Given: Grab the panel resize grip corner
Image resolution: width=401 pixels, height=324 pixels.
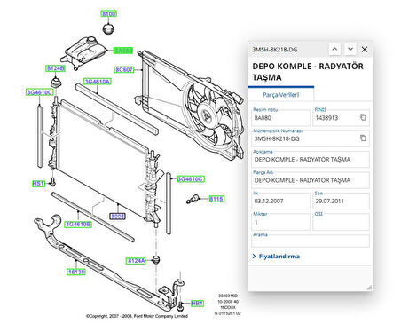Looking at the screenshot, I should tap(369, 288).
